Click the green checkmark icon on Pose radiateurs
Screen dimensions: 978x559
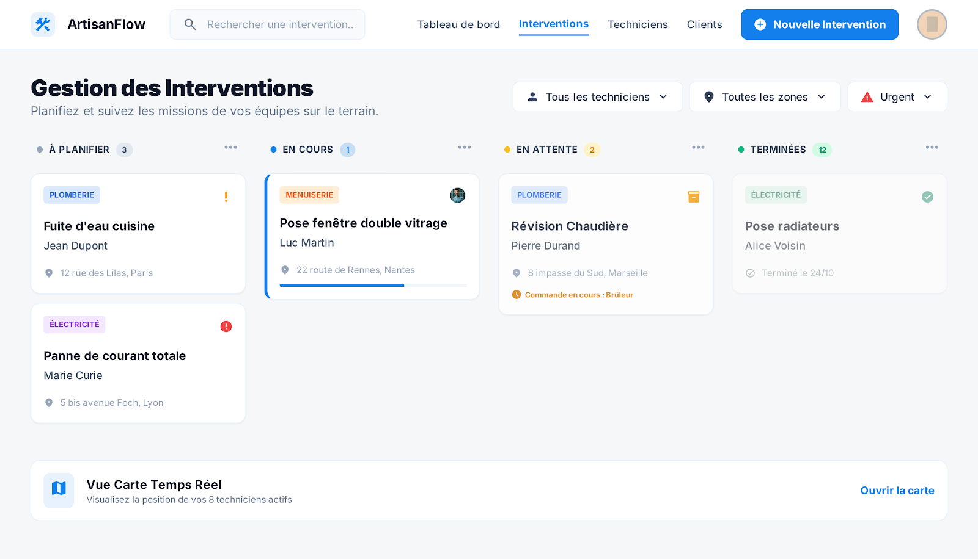(x=927, y=197)
